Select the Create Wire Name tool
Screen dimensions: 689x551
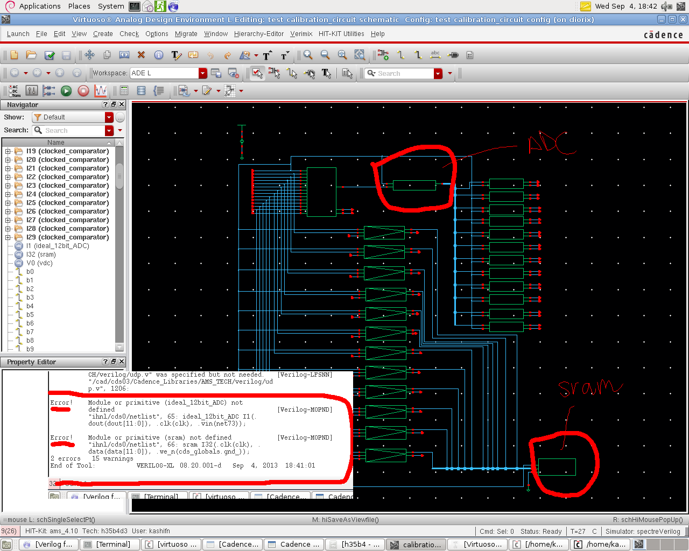pos(435,55)
